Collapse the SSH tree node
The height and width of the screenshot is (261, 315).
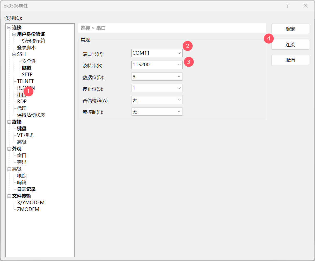click(x=14, y=54)
